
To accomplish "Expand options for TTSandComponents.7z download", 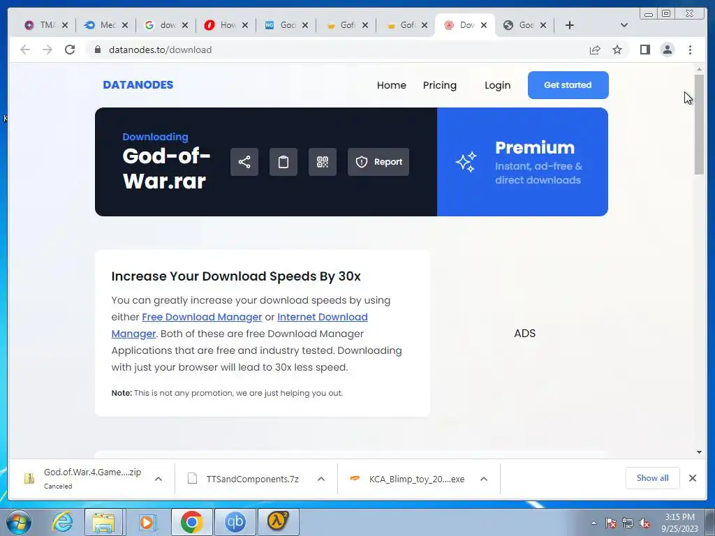I will 321,479.
